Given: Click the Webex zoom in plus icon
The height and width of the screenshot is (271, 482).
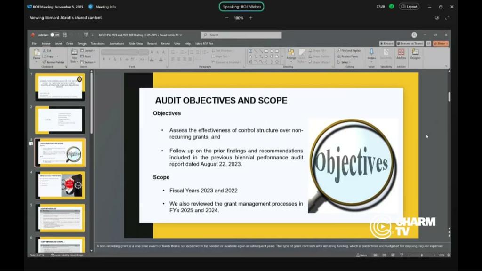Looking at the screenshot, I should (x=251, y=18).
